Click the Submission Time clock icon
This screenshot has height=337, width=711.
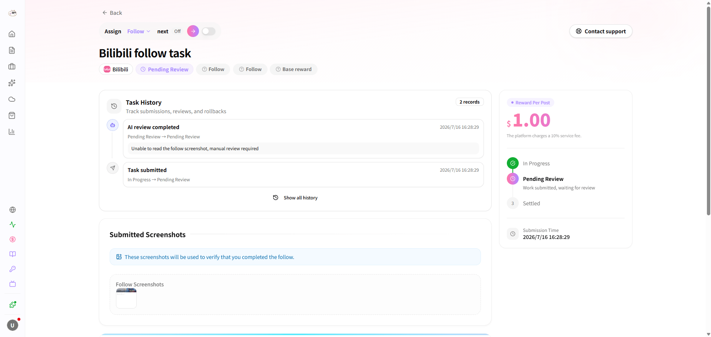[x=513, y=234]
